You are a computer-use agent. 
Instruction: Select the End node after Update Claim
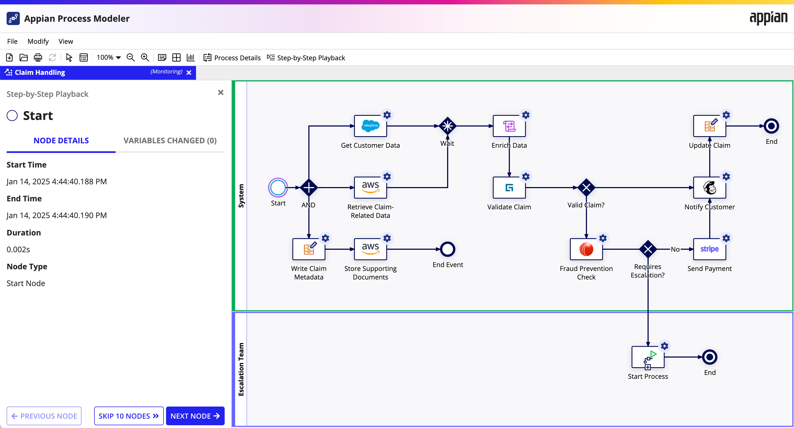[x=771, y=126]
